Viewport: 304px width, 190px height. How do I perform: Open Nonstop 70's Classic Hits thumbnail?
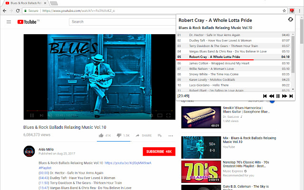tap(201, 171)
